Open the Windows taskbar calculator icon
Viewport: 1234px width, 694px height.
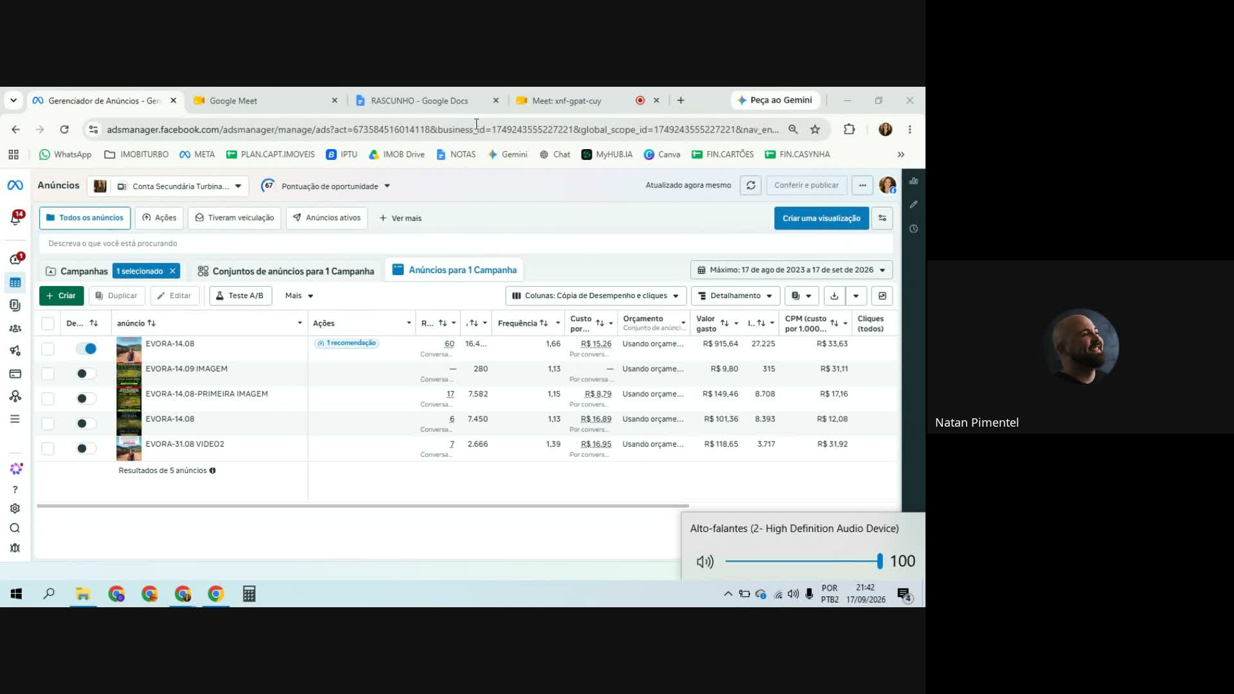pyautogui.click(x=249, y=594)
